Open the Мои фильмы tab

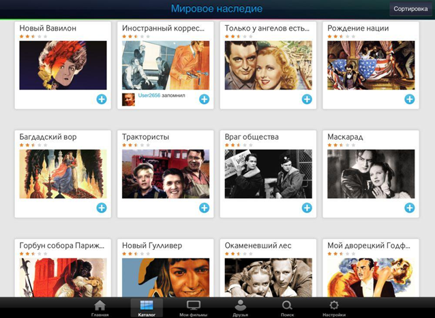[194, 308]
